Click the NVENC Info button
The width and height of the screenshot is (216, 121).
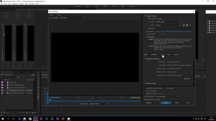tap(187, 79)
